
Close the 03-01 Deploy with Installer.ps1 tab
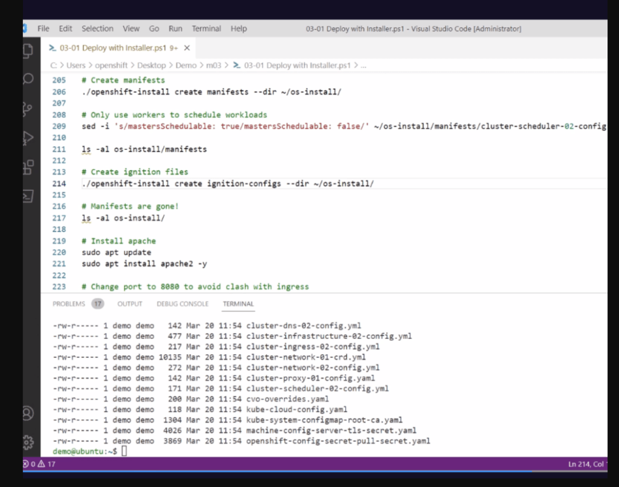coord(187,48)
